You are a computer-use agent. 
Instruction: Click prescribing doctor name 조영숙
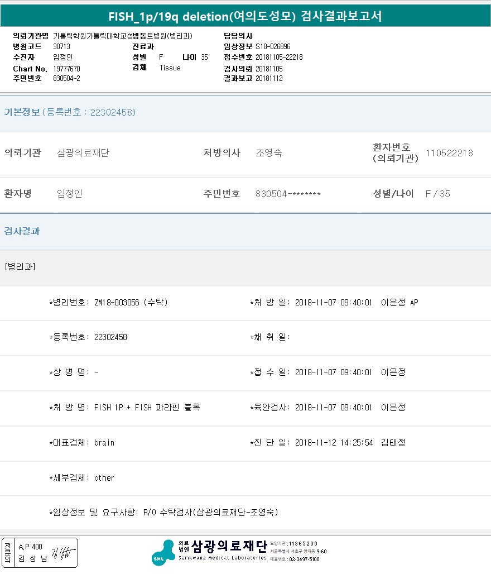pos(269,152)
